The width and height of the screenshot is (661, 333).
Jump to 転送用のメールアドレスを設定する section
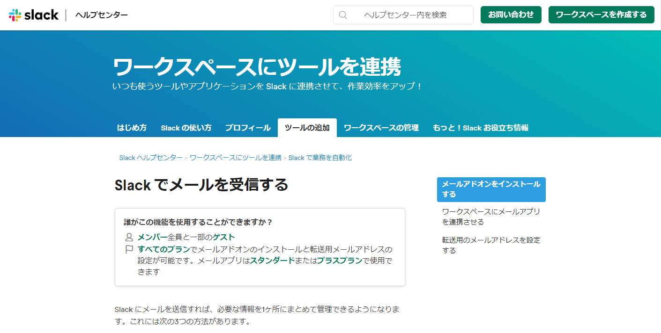point(491,245)
